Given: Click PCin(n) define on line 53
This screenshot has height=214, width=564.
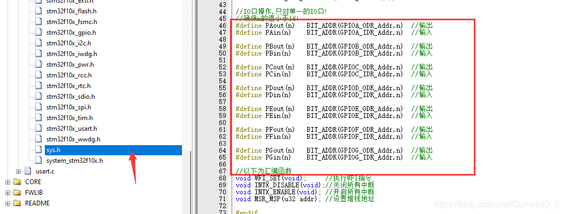Looking at the screenshot, I should coord(278,74).
